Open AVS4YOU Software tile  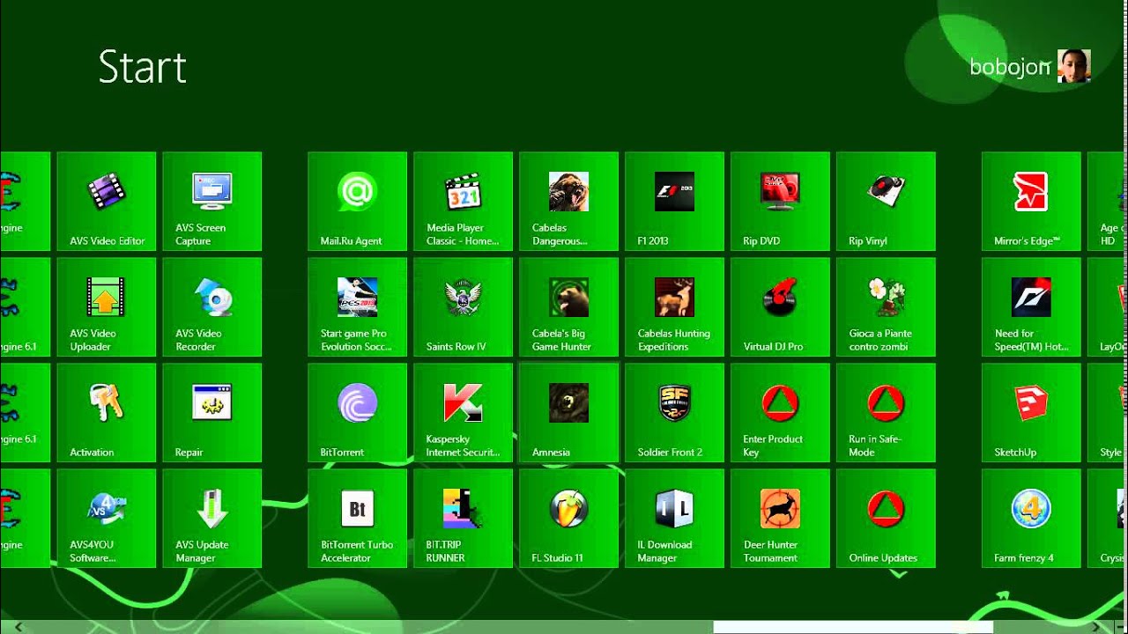[107, 519]
